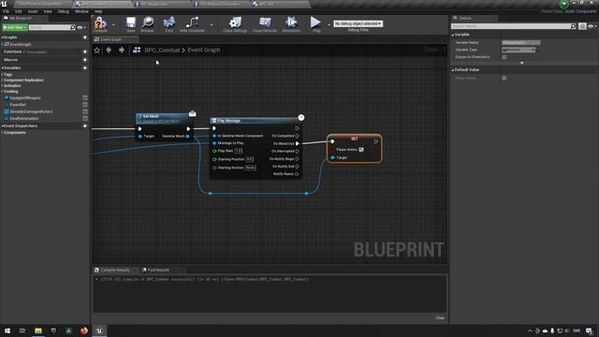Click the Details search magnifier icon
599x337 pixels.
tap(573, 26)
